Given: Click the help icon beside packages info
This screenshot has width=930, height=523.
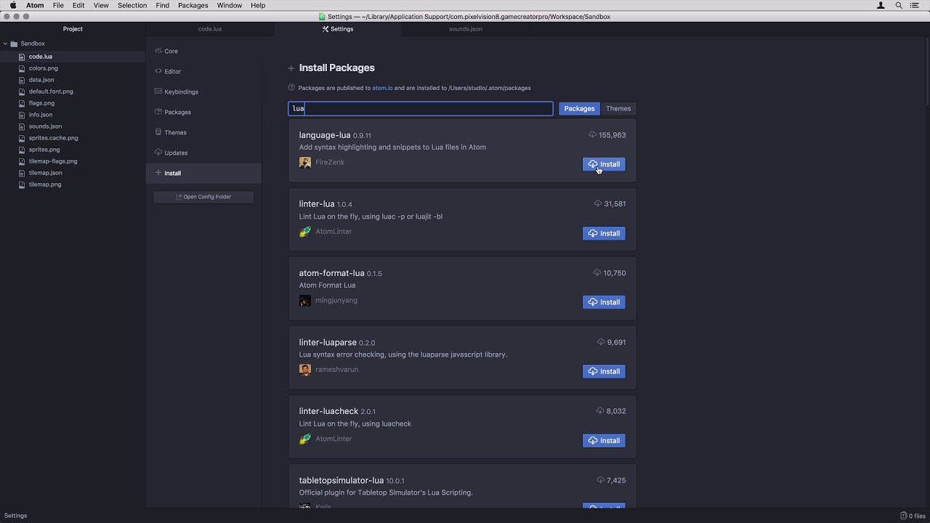Looking at the screenshot, I should tap(291, 88).
